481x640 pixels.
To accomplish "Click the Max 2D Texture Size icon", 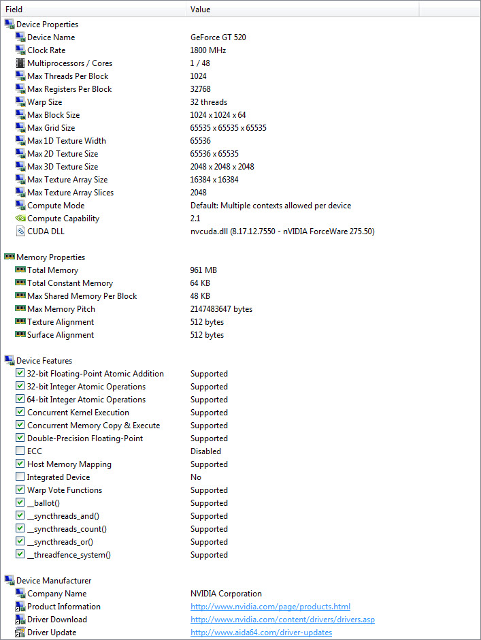I will [x=20, y=153].
